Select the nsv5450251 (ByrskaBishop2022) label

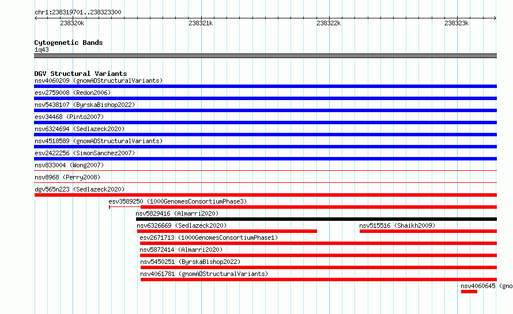point(190,262)
